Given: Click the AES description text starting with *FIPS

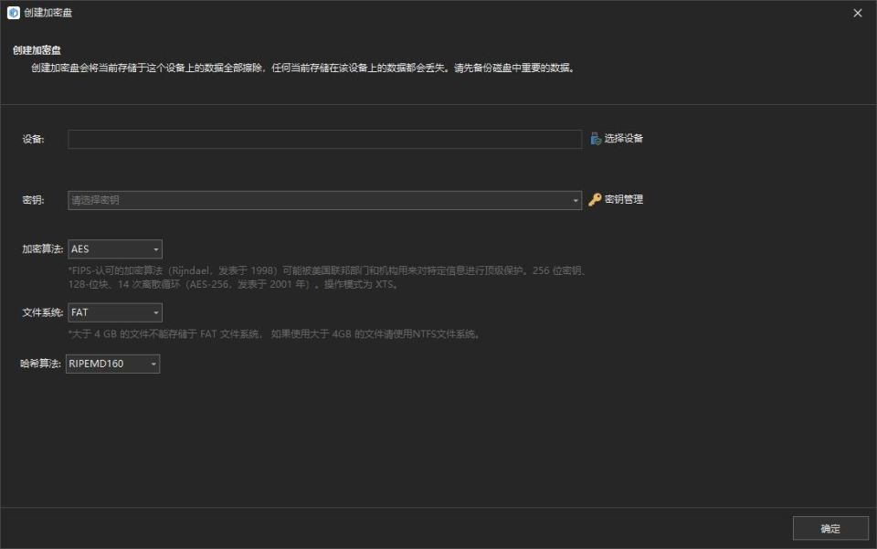Looking at the screenshot, I should [327, 278].
